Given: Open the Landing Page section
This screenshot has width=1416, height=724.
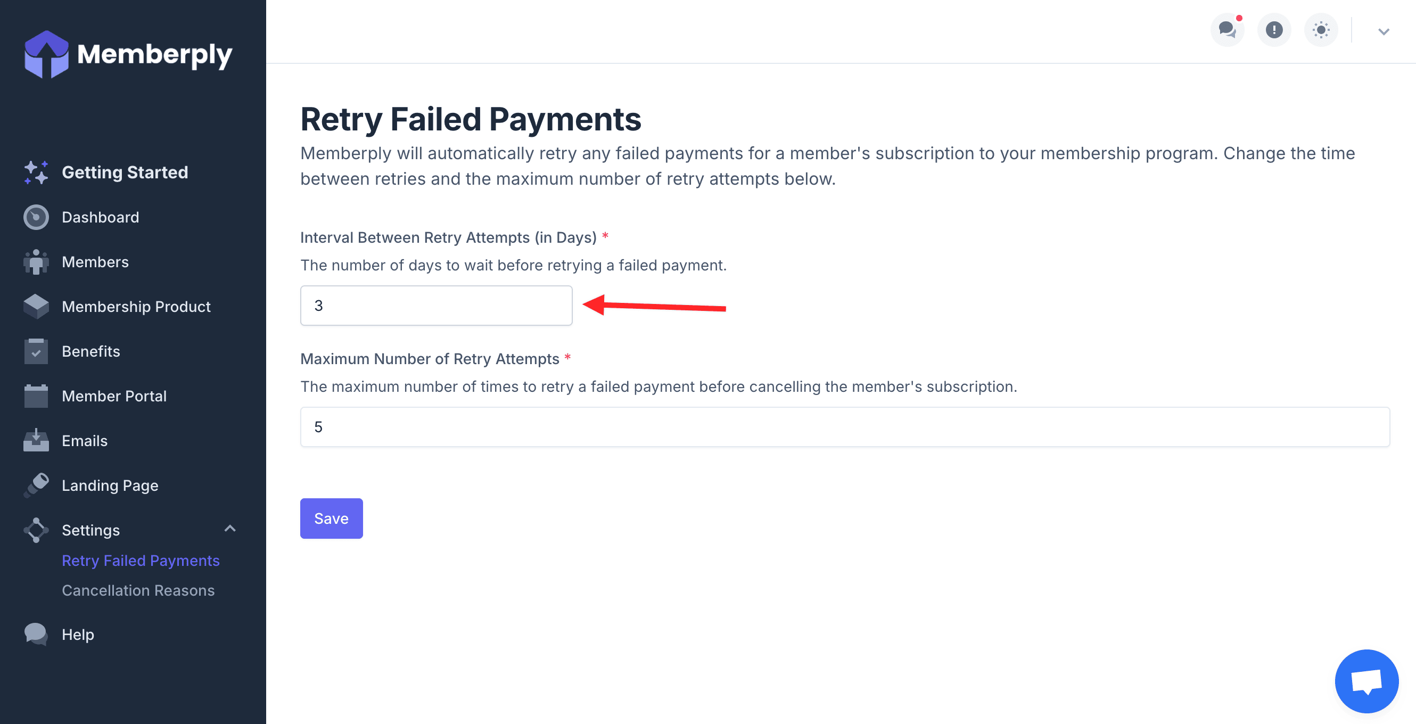Looking at the screenshot, I should 110,486.
